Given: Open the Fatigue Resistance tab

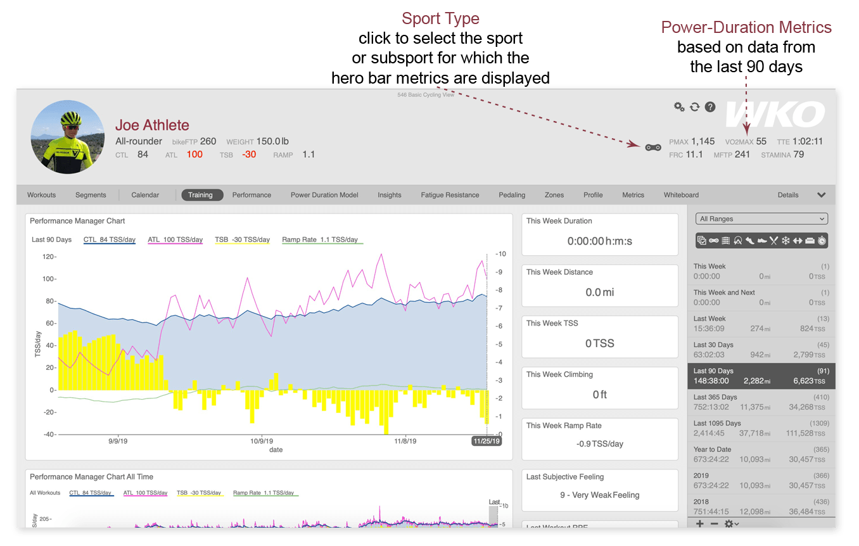Looking at the screenshot, I should tap(450, 195).
